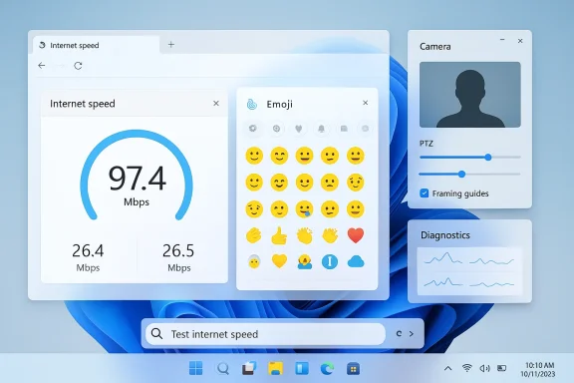Click the Diagnostics heading
574x383 pixels.
445,235
